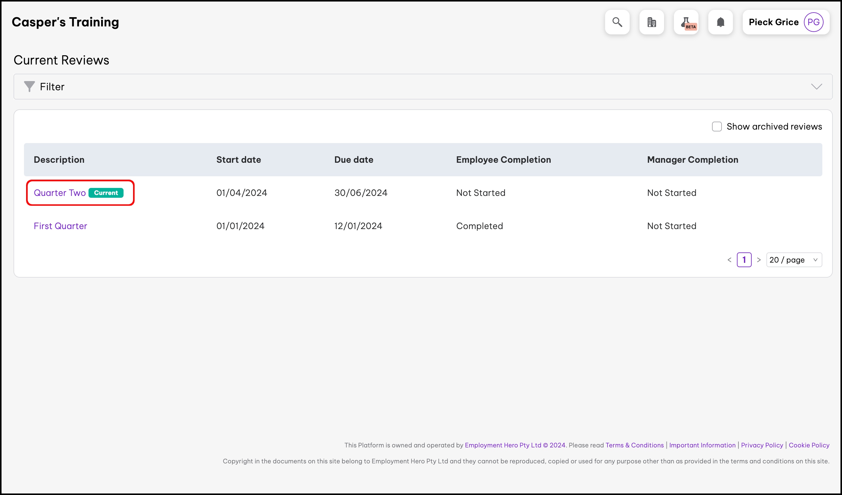Viewport: 842px width, 495px height.
Task: Open the Privacy Policy link
Action: coord(761,445)
